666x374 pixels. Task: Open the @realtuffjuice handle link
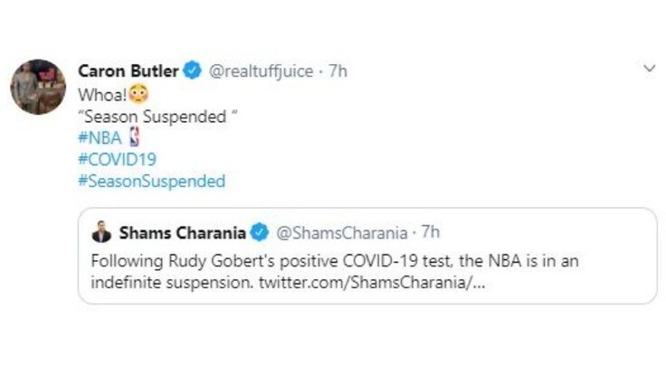[x=261, y=71]
